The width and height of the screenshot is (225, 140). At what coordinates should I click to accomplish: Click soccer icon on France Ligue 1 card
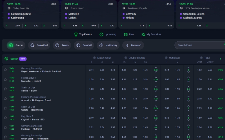[x=66, y=8]
